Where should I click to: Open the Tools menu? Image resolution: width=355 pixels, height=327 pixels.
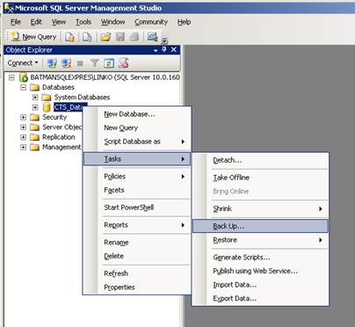pos(83,22)
